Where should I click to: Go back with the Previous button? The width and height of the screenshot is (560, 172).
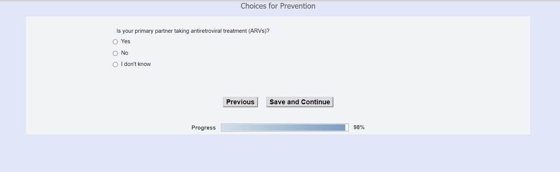coord(240,102)
